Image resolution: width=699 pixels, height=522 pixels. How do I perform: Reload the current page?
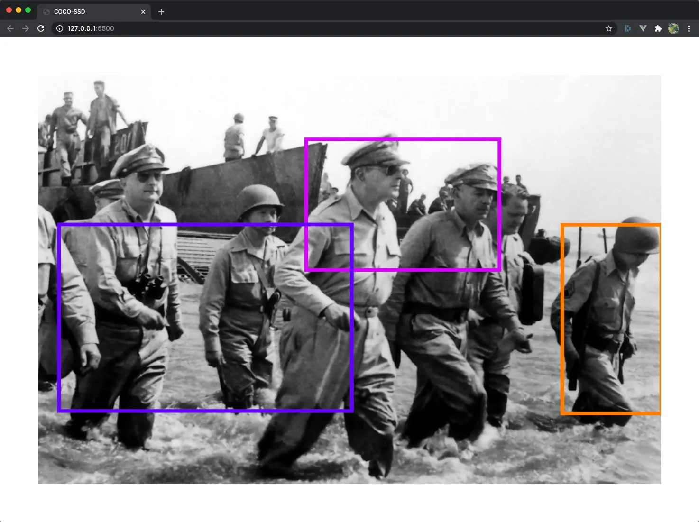(41, 28)
